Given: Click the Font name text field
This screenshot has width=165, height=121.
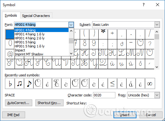Looking at the screenshot, I should coord(41,25).
